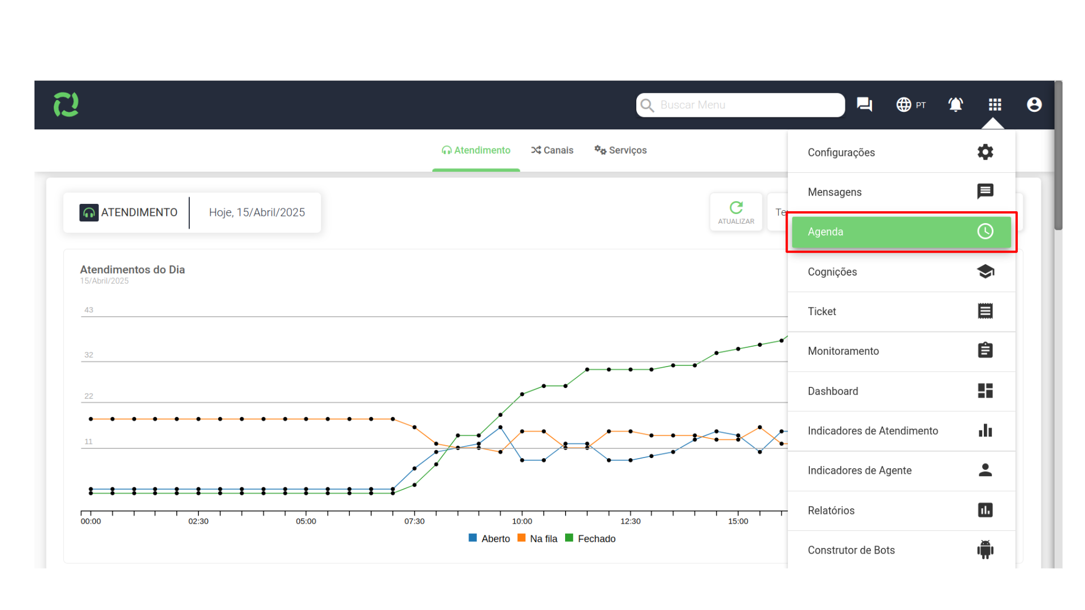Click the Cognições graduation cap icon
The width and height of the screenshot is (1085, 610).
(985, 272)
